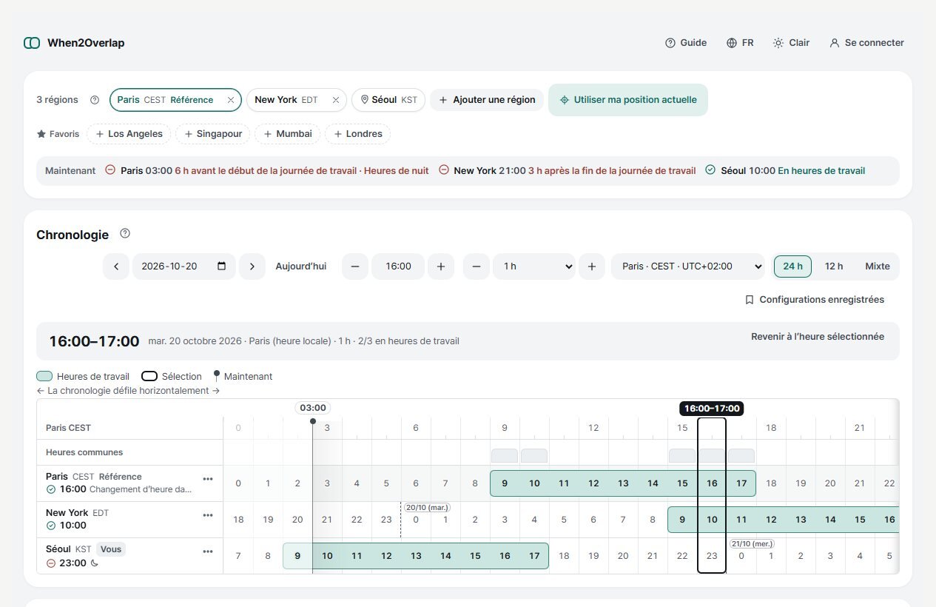Decrease the start time with minus
This screenshot has width=936, height=607.
355,266
